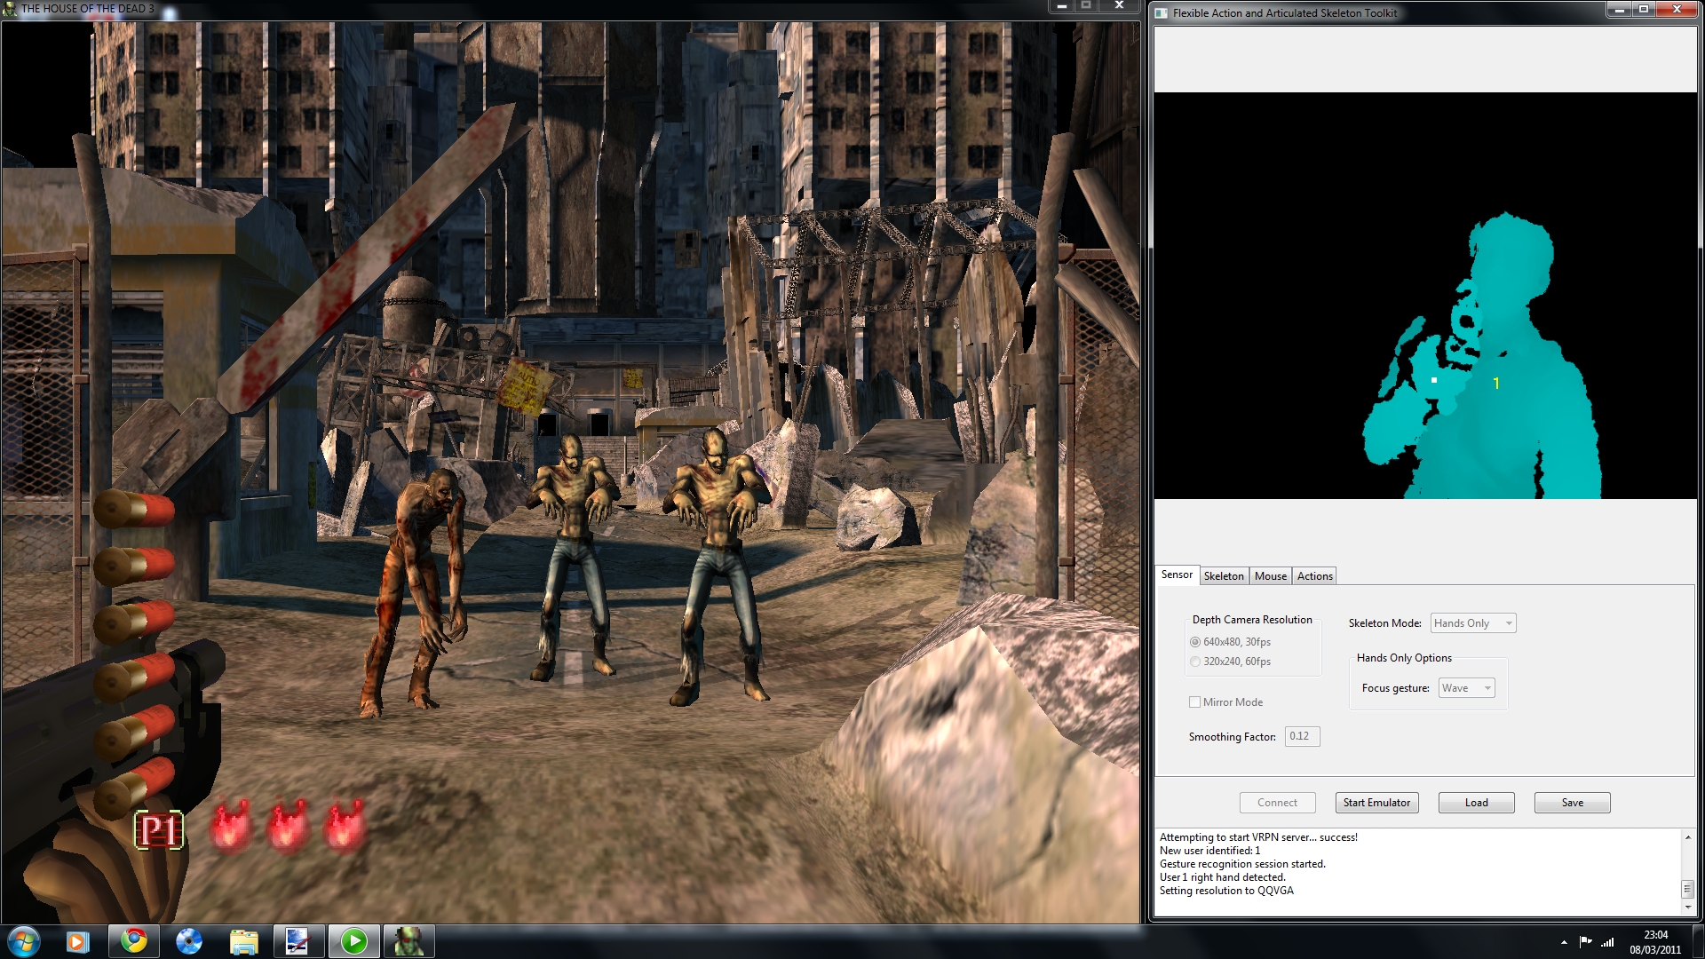Image resolution: width=1705 pixels, height=959 pixels.
Task: Click the Save button
Action: (1572, 803)
